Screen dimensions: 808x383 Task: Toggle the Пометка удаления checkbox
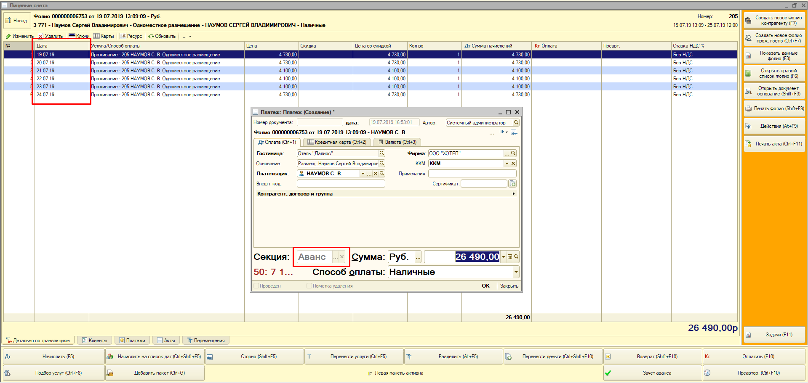309,286
